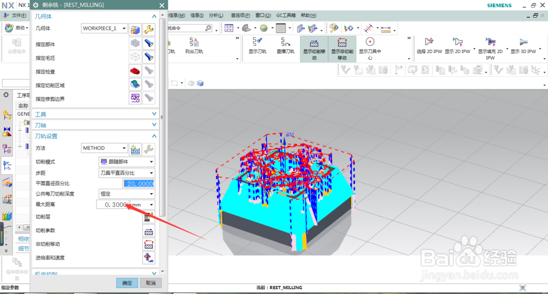548x294 pixels.
Task: Click the display flashlight for 指定毛坯
Action: (x=149, y=56)
